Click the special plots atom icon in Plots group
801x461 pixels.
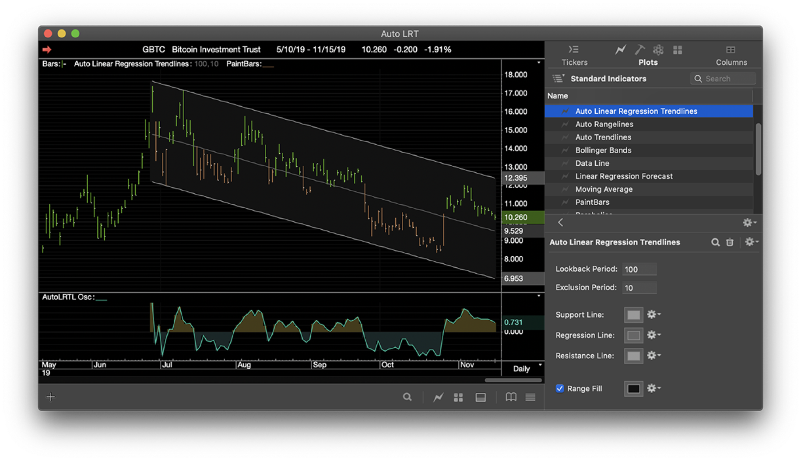point(658,50)
